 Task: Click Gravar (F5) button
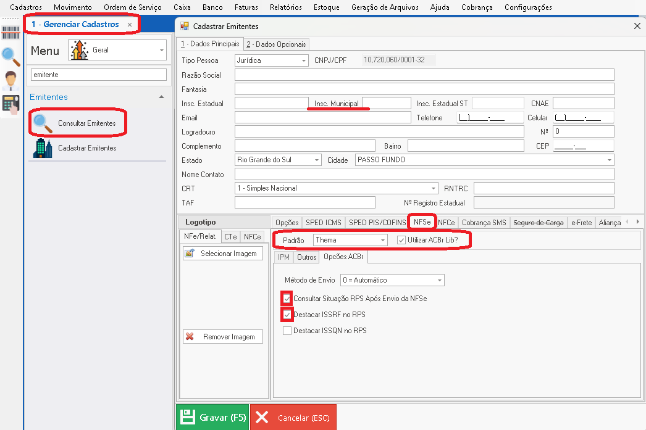pos(212,417)
